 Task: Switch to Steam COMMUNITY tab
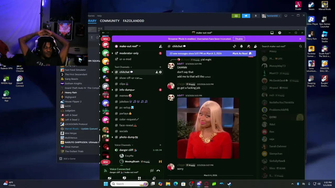[x=110, y=21]
